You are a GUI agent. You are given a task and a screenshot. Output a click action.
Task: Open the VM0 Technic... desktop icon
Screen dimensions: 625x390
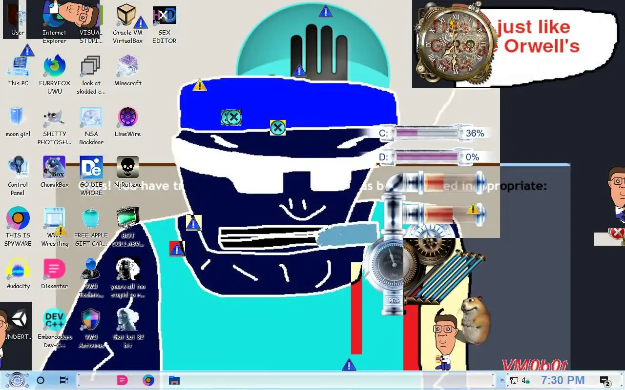91,277
